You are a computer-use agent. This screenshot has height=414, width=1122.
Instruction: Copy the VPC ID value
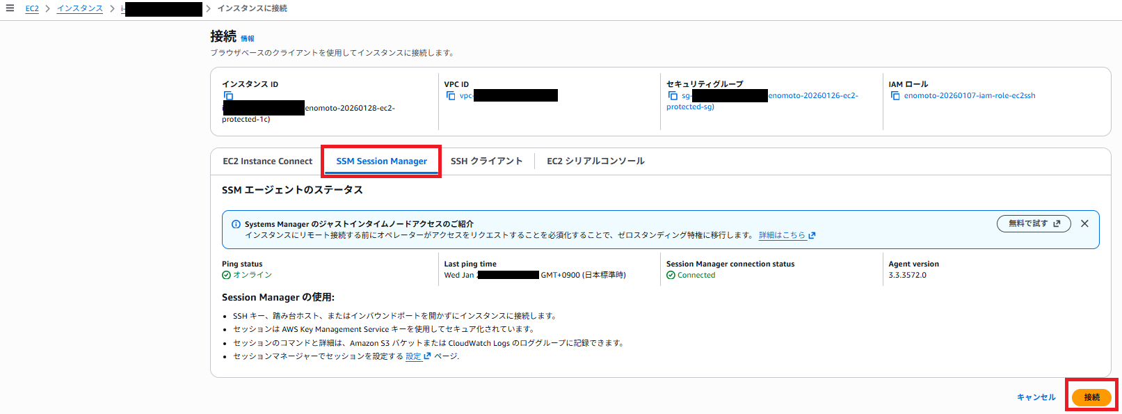click(x=451, y=96)
